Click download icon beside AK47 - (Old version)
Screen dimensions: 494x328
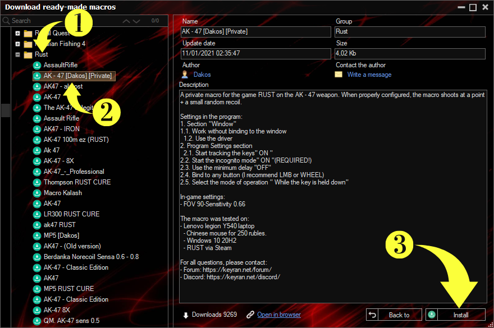coord(37,247)
